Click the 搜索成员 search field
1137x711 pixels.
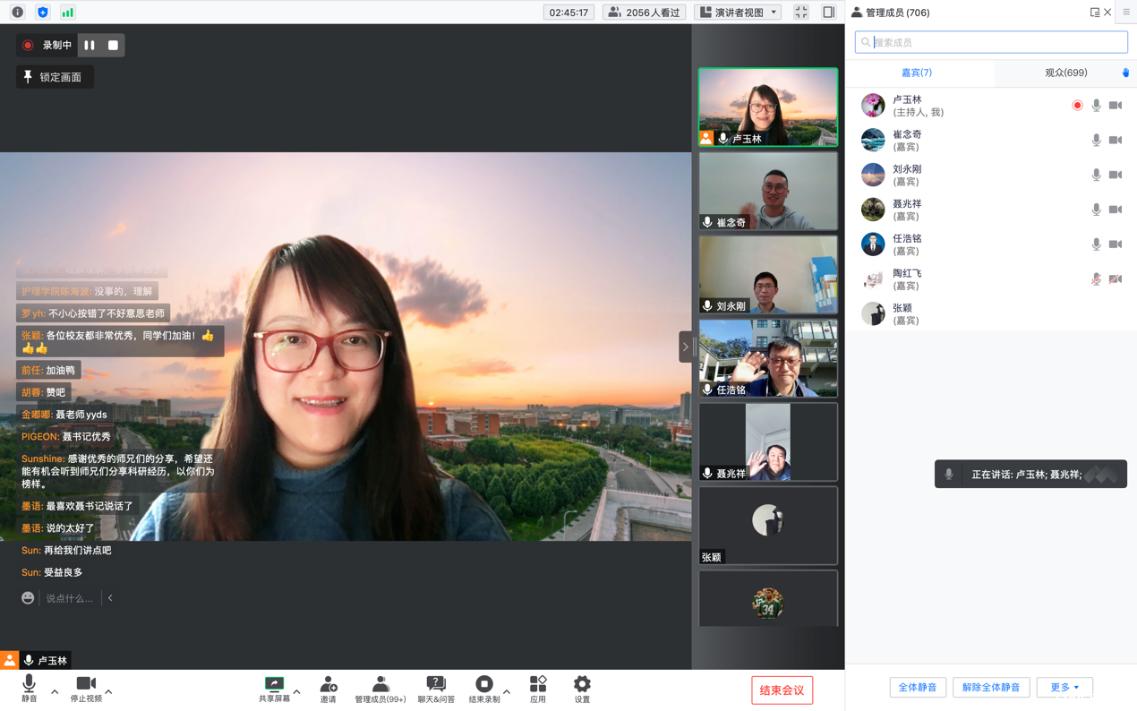991,42
